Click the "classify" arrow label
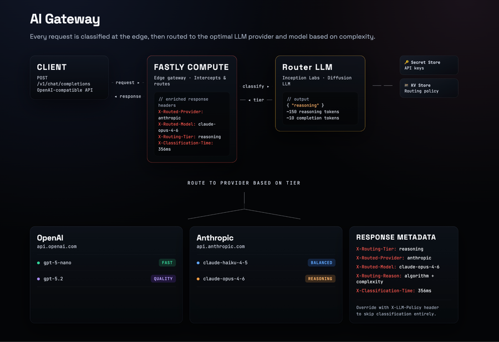The width and height of the screenshot is (499, 342). click(x=256, y=86)
